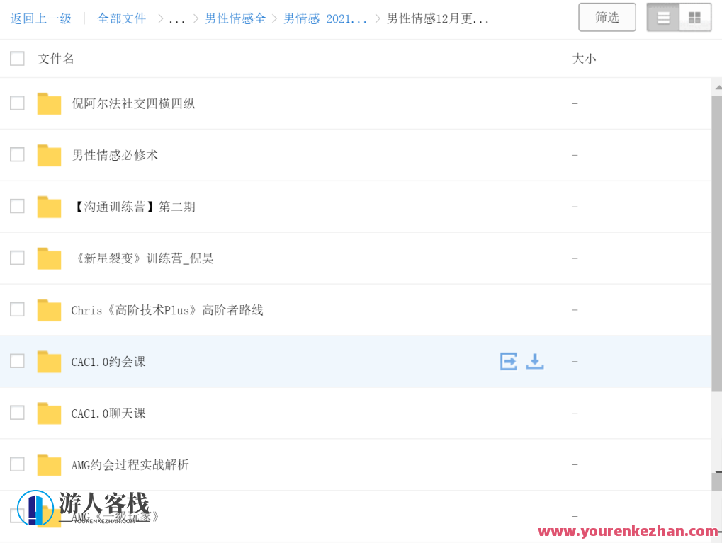The image size is (722, 543).
Task: Sort by 文件名 column header
Action: [56, 59]
